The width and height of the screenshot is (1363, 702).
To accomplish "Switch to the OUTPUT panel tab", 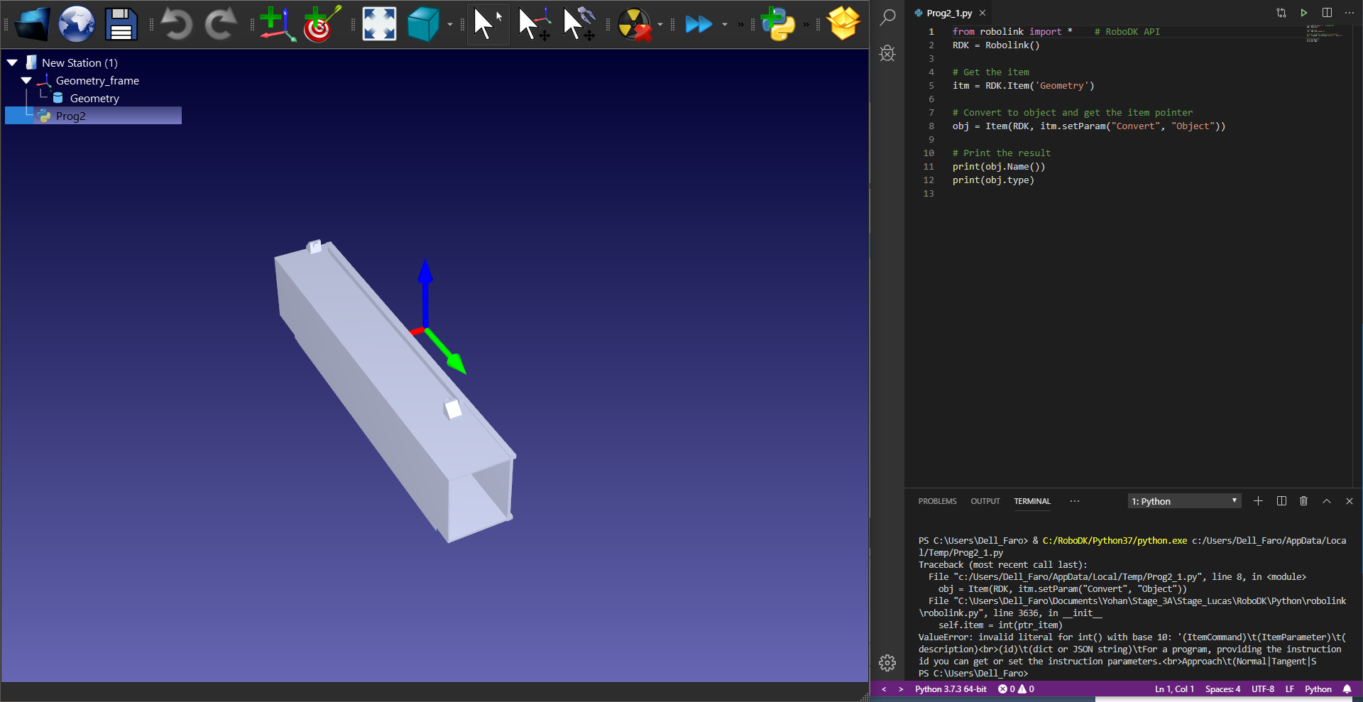I will pos(985,501).
